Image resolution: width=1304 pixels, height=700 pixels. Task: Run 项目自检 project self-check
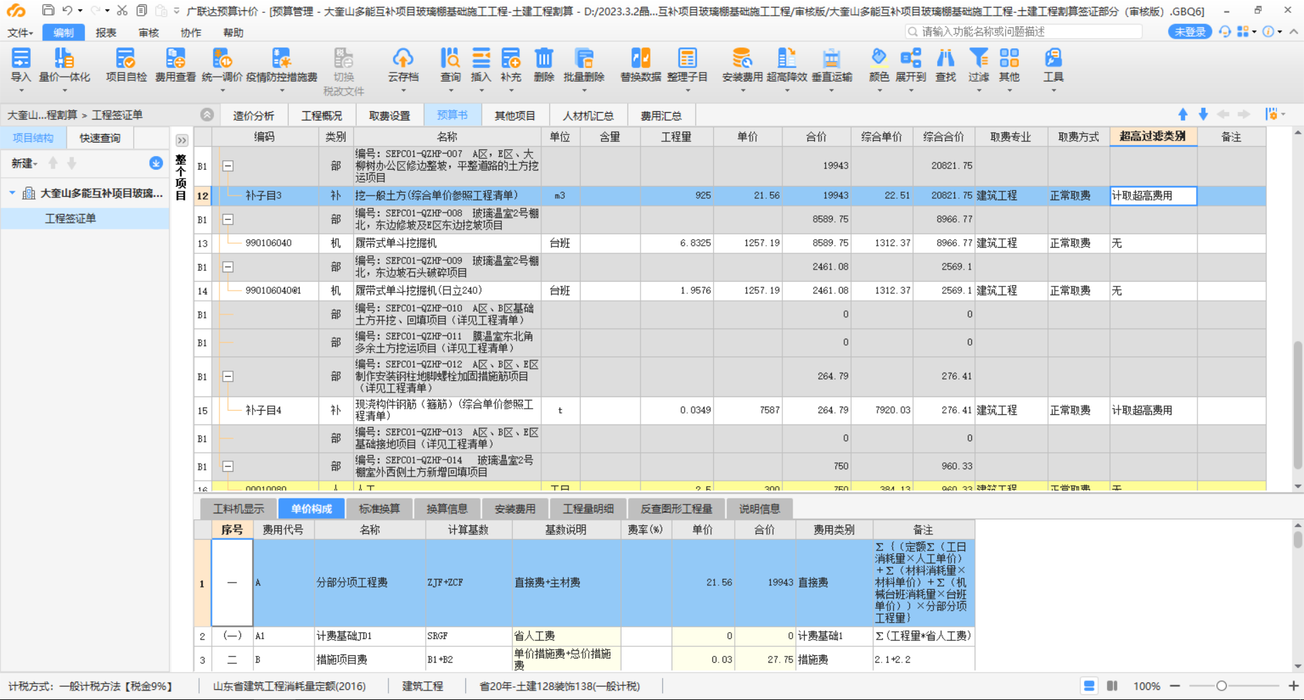pyautogui.click(x=126, y=65)
